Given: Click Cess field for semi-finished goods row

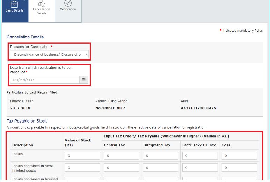Looking at the screenshot, I should (239, 168).
